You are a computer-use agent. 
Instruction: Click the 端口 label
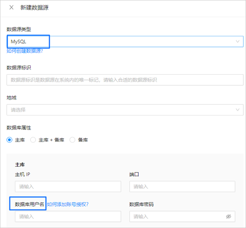point(134,174)
